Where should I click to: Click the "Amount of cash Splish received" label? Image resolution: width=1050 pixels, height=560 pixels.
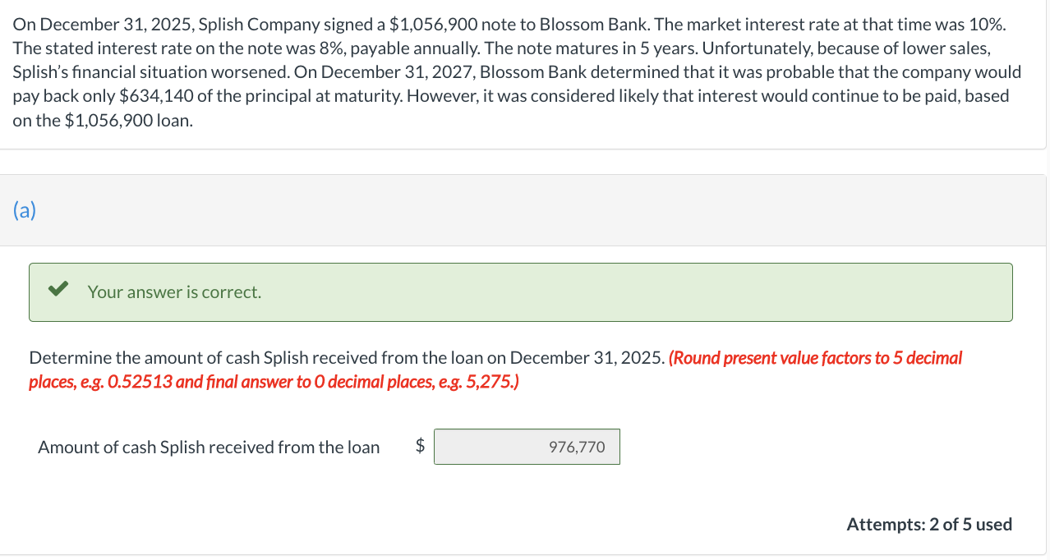tap(209, 448)
